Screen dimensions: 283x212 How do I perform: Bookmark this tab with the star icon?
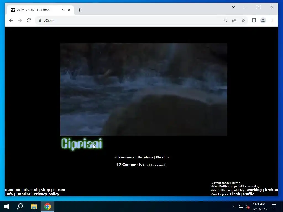(x=243, y=20)
